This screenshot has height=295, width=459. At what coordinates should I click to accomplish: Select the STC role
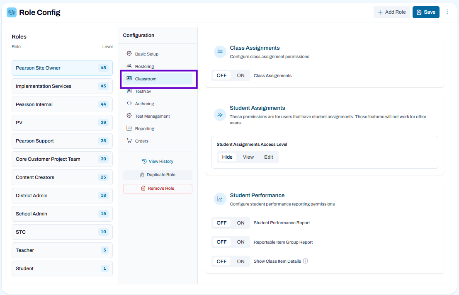pos(62,232)
